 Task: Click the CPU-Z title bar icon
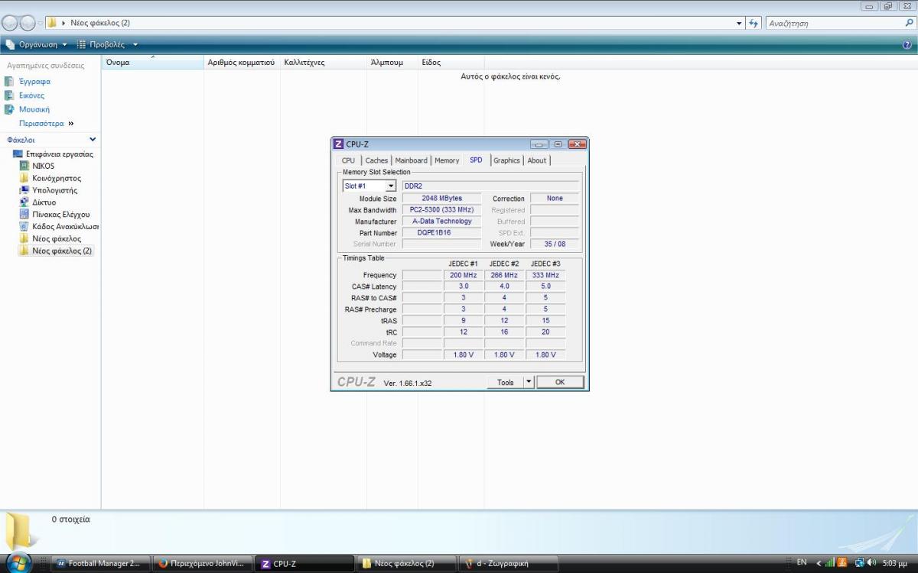click(339, 144)
